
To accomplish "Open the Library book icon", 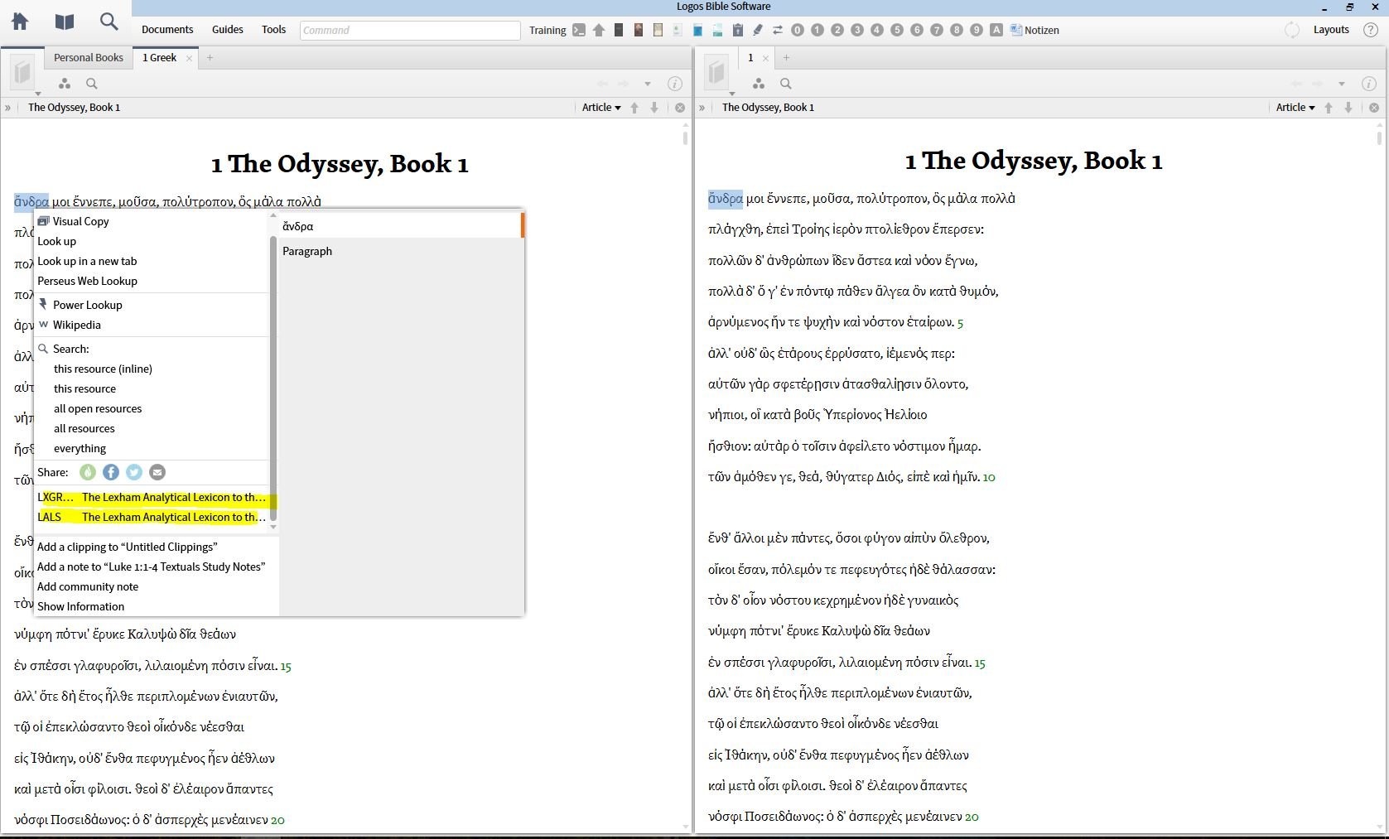I will [64, 22].
